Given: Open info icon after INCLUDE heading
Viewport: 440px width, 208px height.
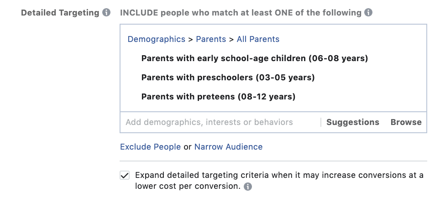Looking at the screenshot, I should 368,13.
